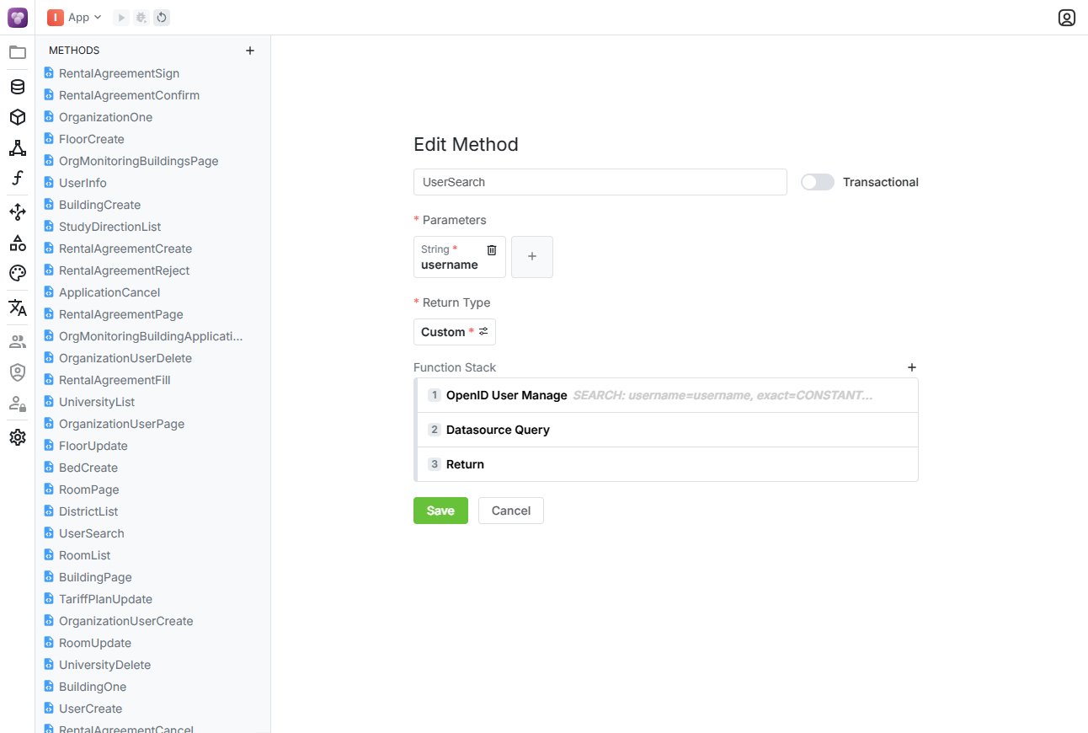The width and height of the screenshot is (1088, 733).
Task: Add a new method with plus icon
Action: pyautogui.click(x=250, y=51)
